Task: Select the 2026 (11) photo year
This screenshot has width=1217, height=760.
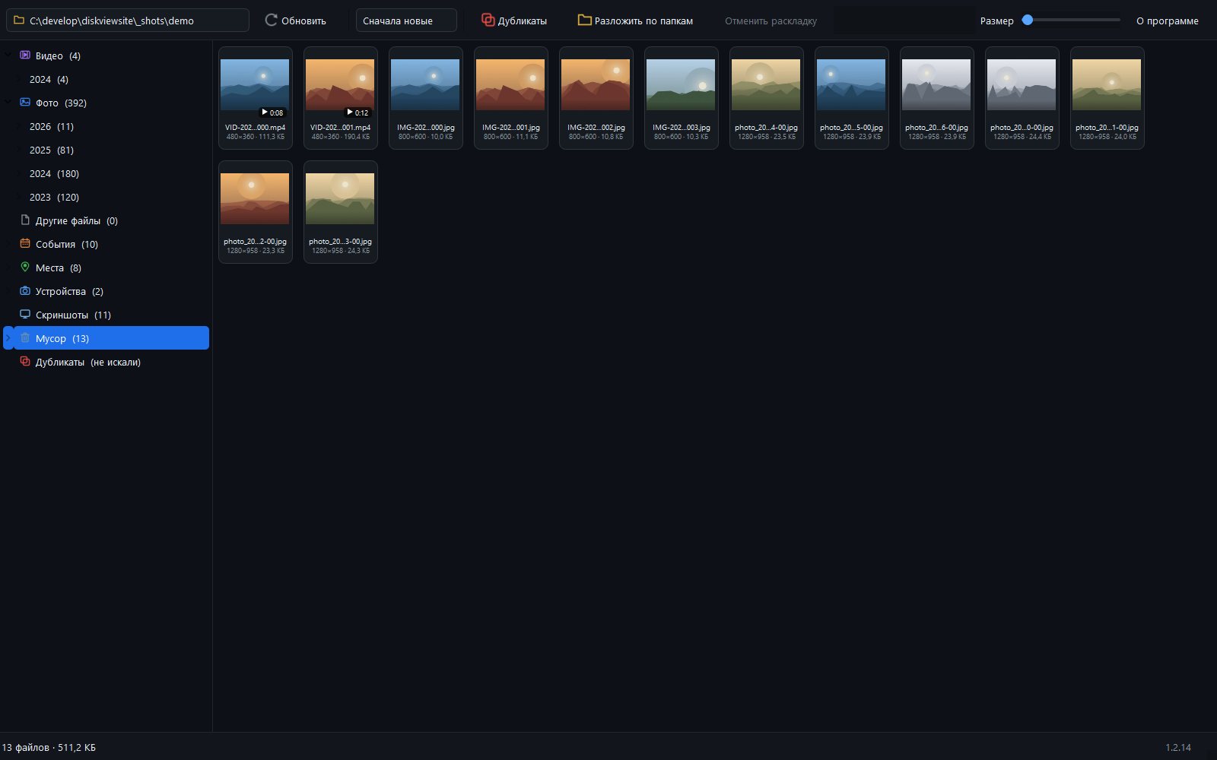Action: coord(52,126)
